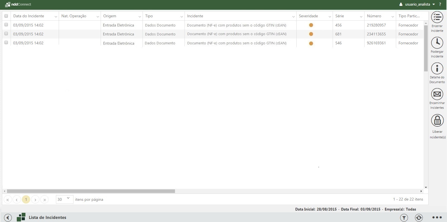Click the Encerrar Incidente icon
The width and height of the screenshot is (447, 222).
tap(437, 17)
